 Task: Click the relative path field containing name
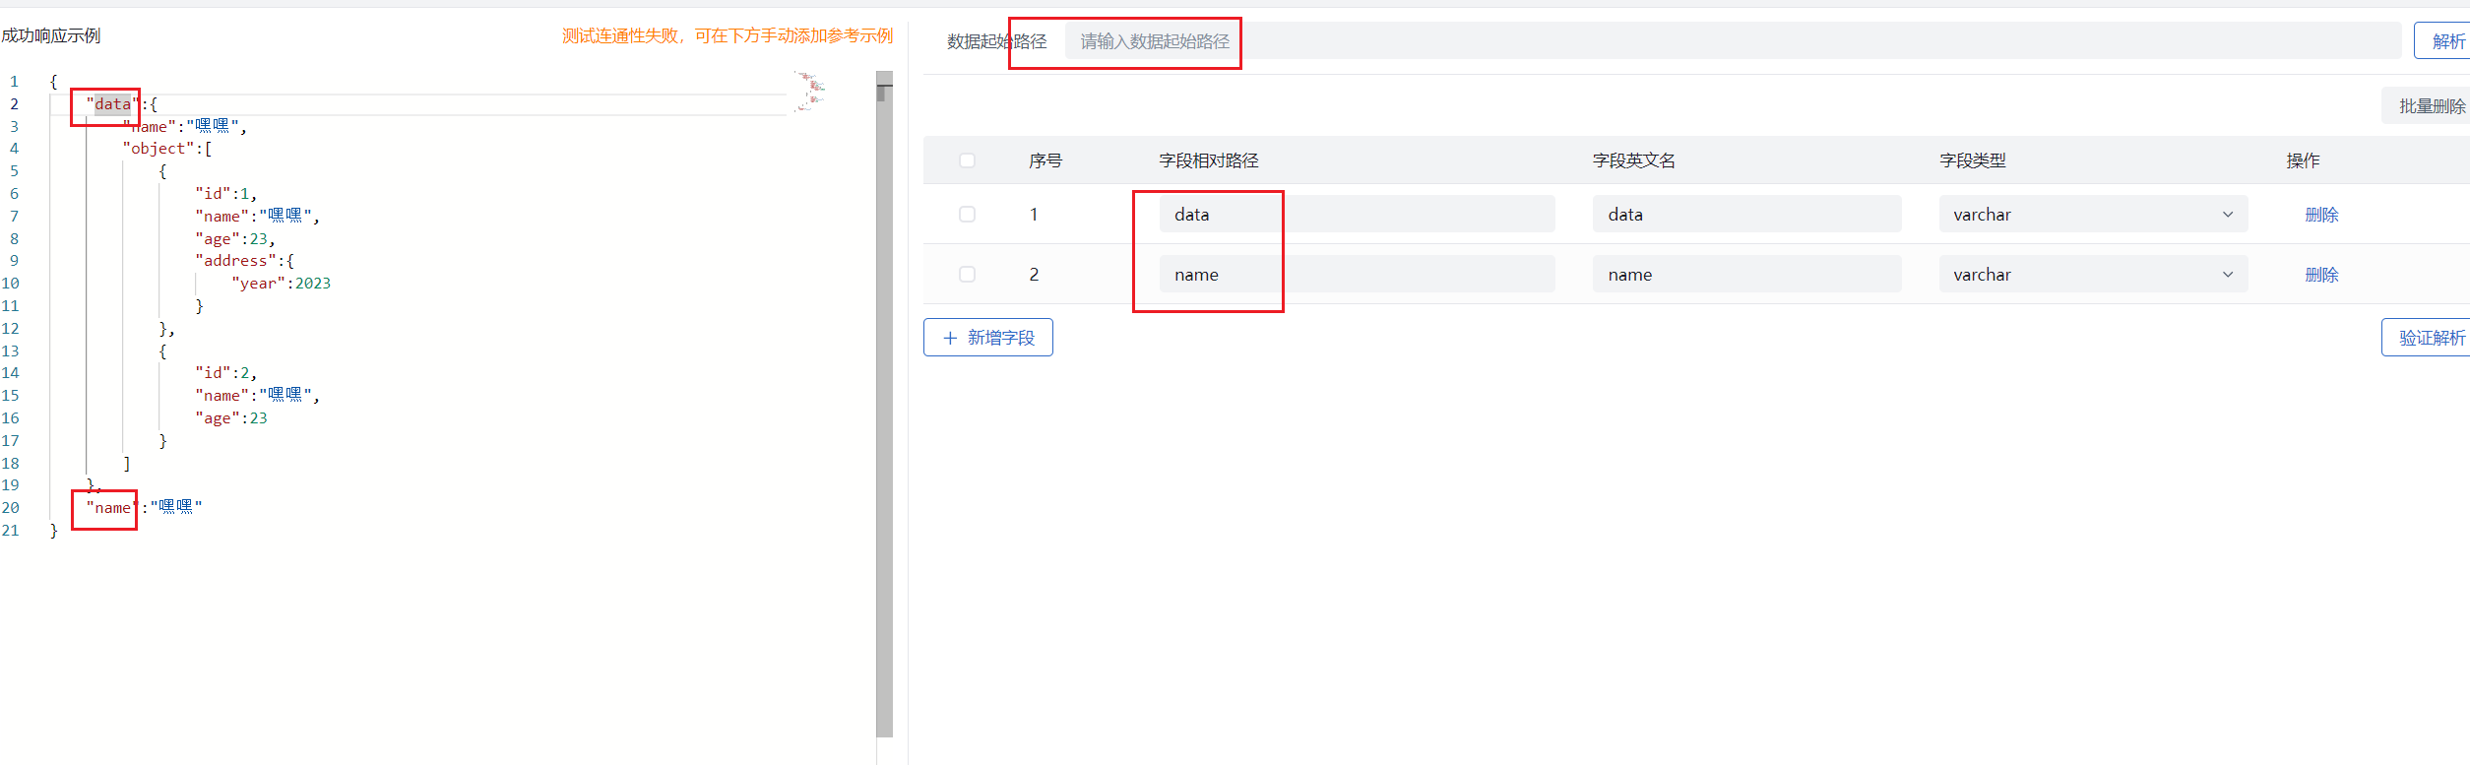pos(1357,275)
